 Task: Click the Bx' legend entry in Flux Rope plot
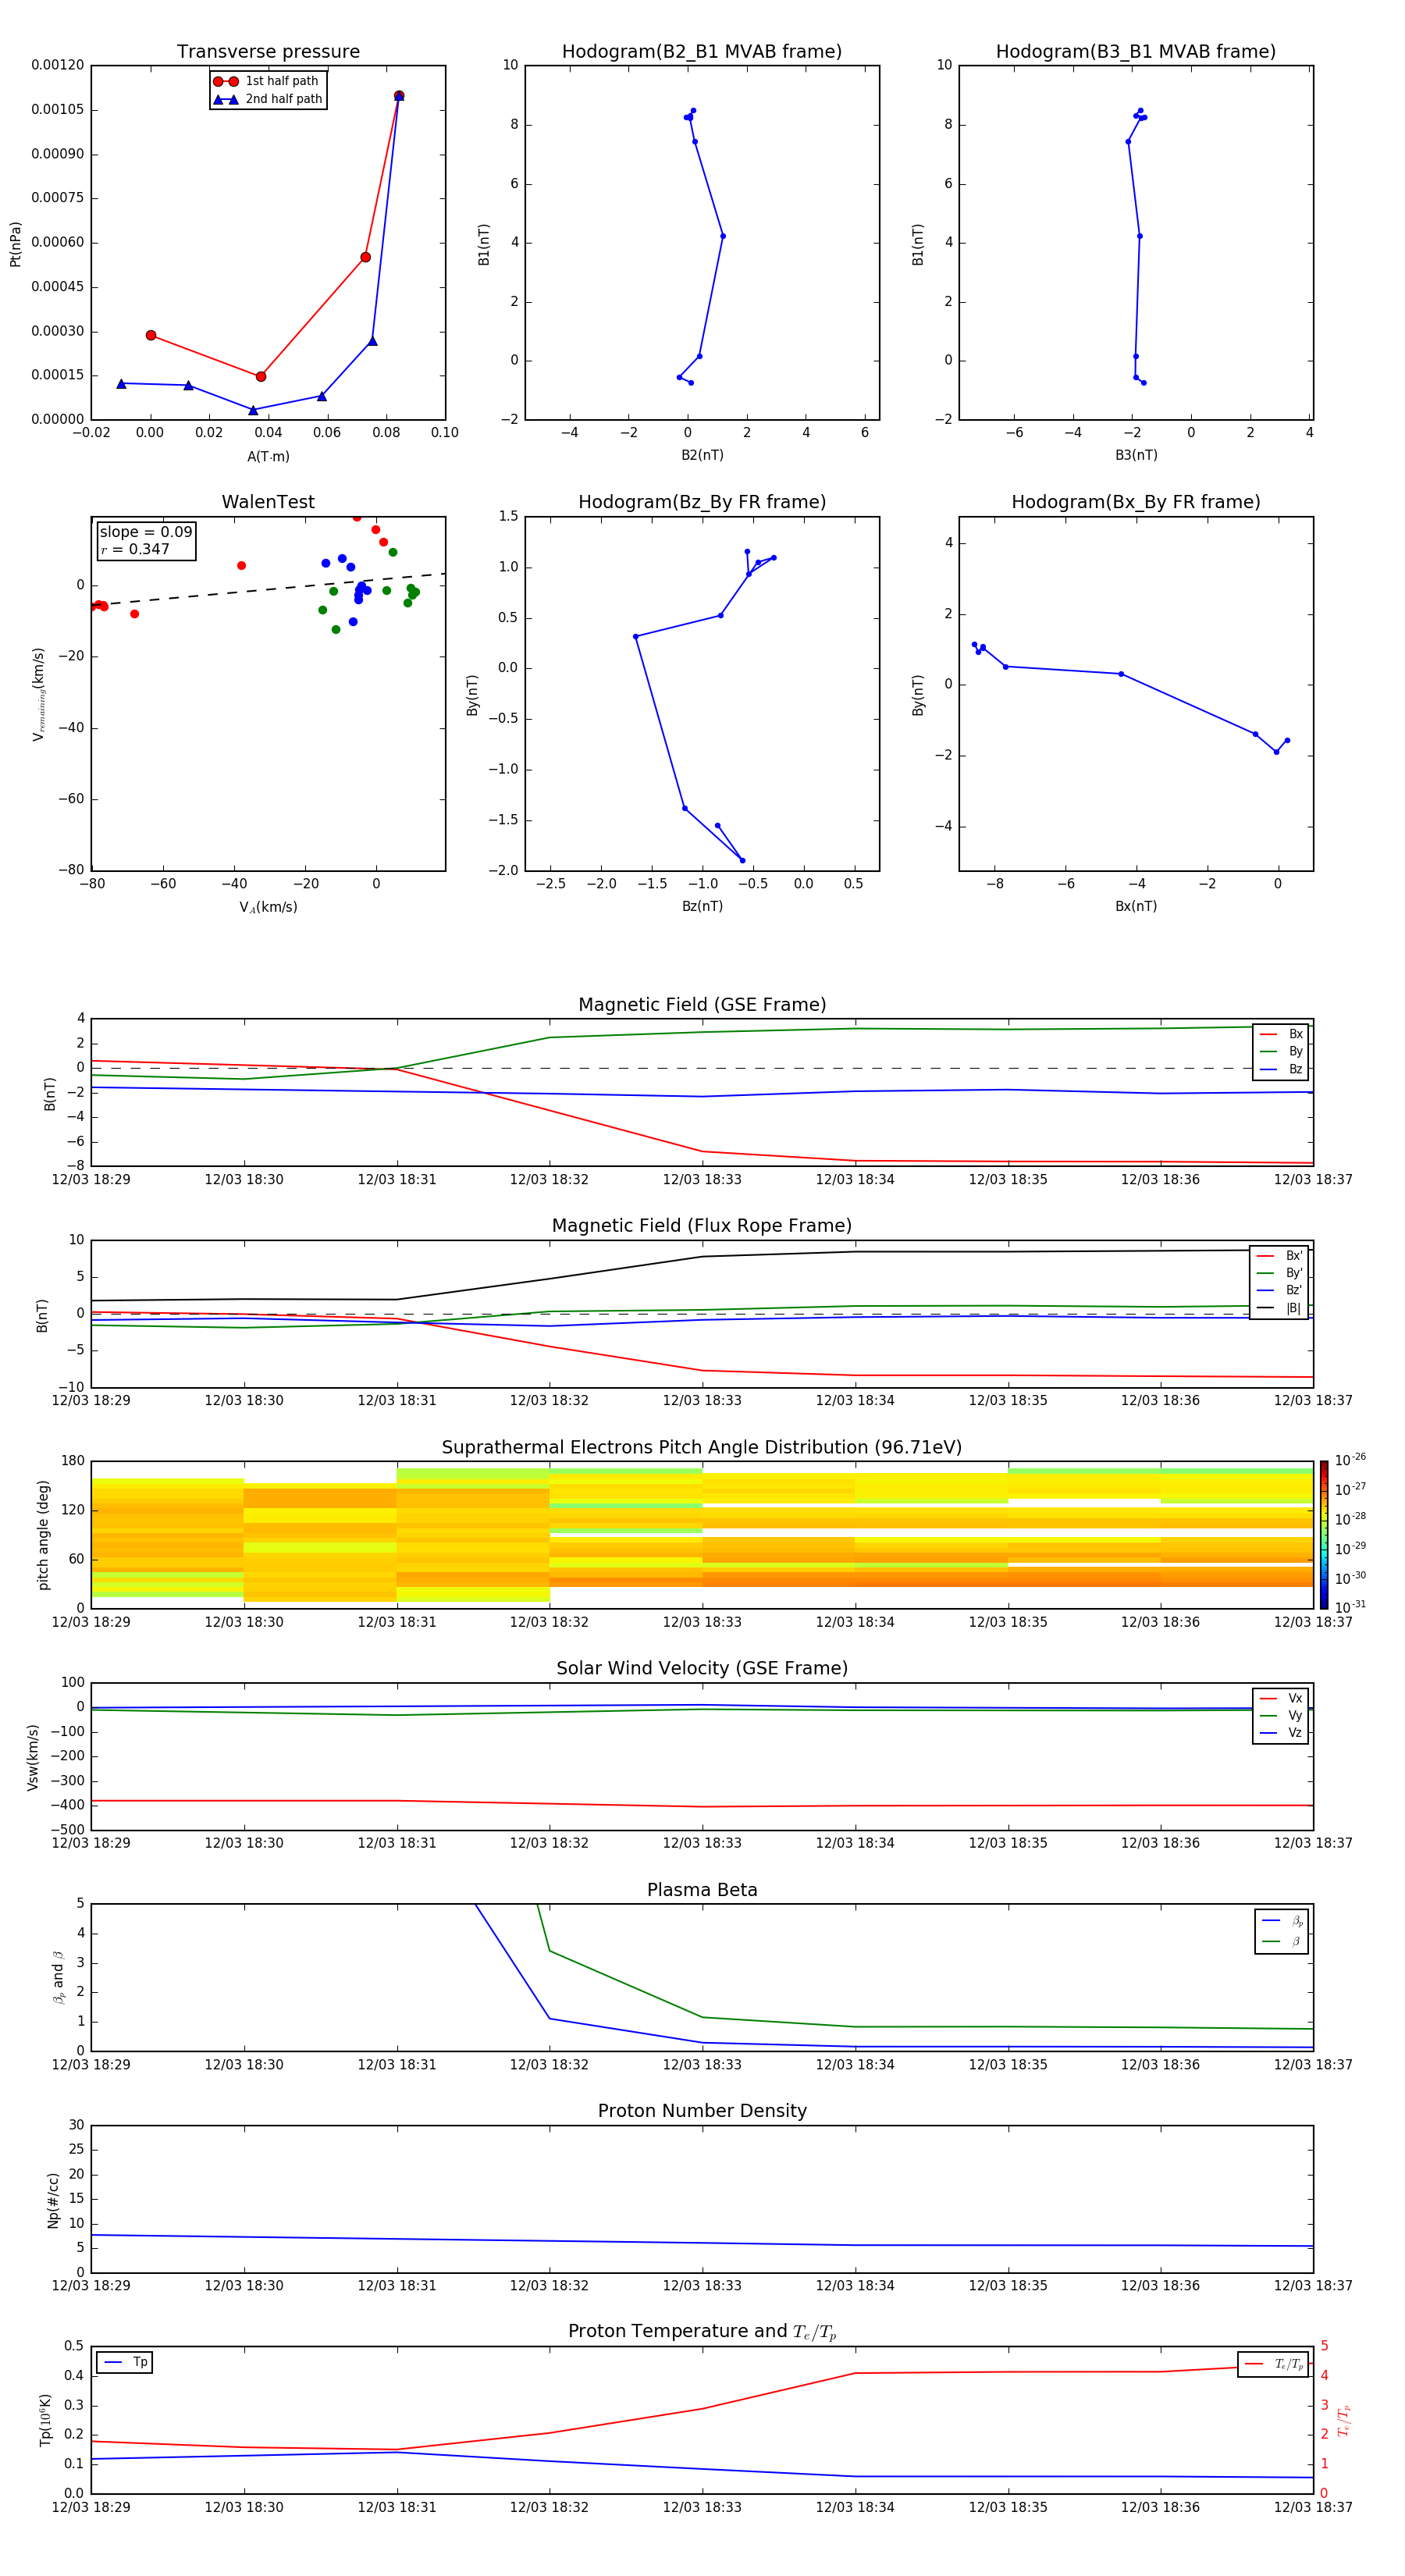pyautogui.click(x=1279, y=1256)
